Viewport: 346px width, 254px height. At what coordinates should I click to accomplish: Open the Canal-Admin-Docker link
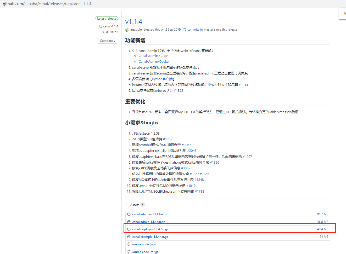tap(154, 62)
